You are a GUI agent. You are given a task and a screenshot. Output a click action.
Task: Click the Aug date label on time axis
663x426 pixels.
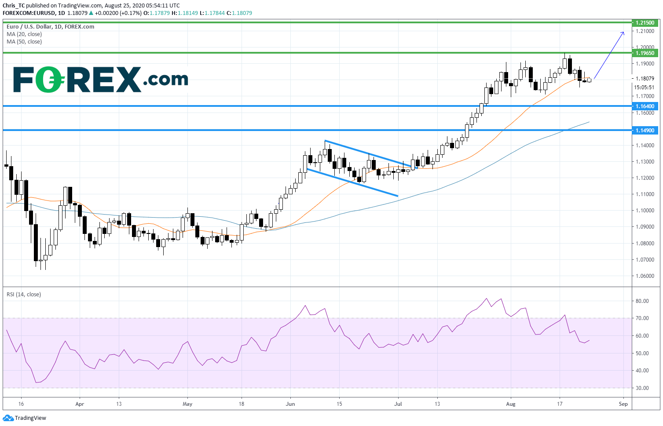coord(511,404)
